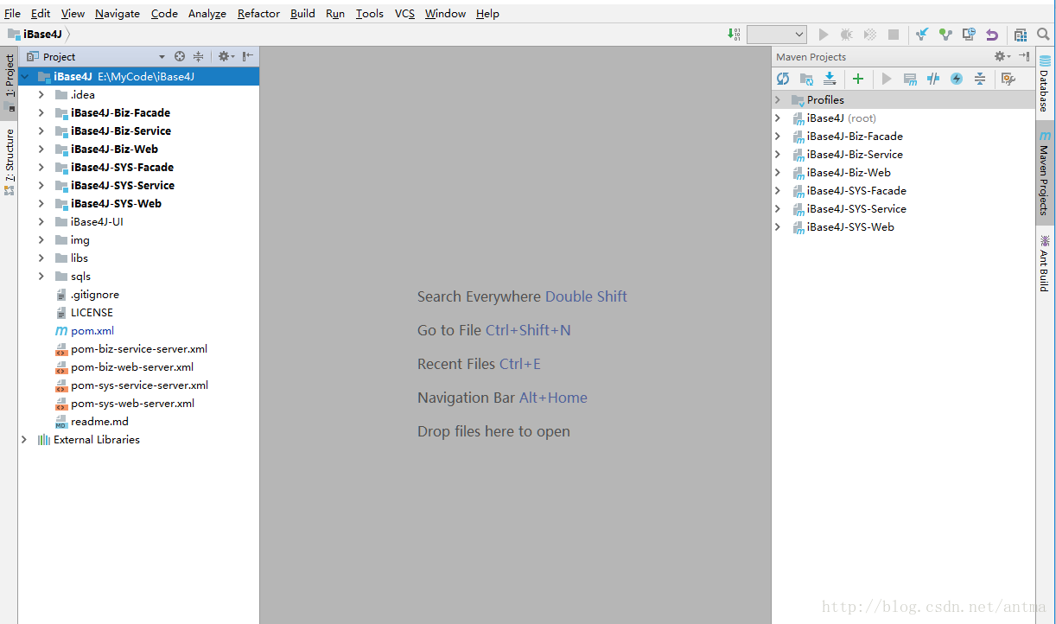The height and width of the screenshot is (624, 1056).
Task: Toggle the 1: Project side tab
Action: tap(10, 83)
